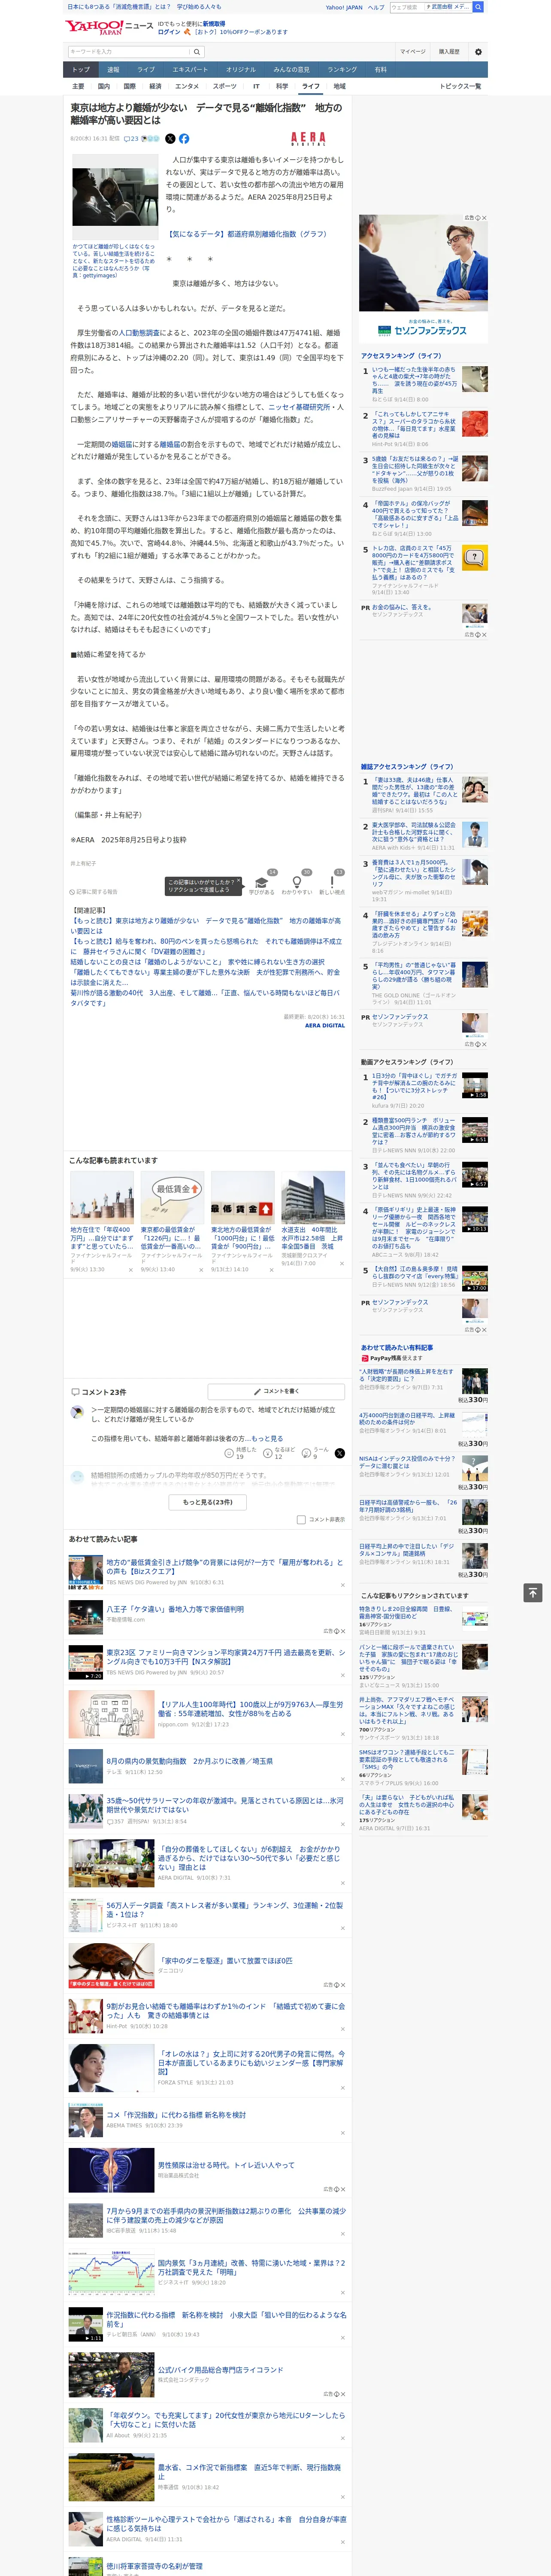
Task: Open the トピックス一覧 link
Action: click(461, 86)
